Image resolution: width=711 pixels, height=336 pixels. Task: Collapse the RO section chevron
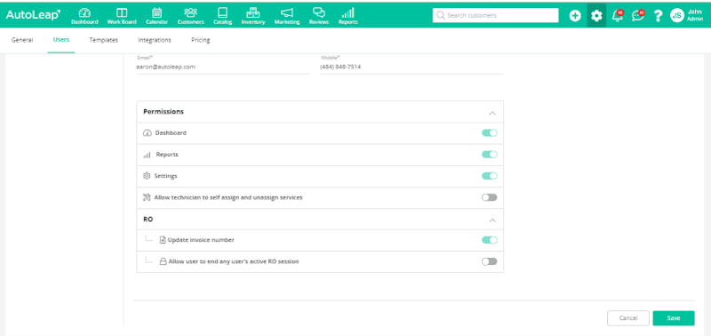pyautogui.click(x=492, y=220)
